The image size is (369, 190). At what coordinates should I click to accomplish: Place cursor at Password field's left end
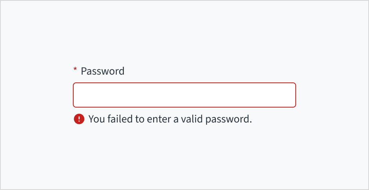(77, 95)
